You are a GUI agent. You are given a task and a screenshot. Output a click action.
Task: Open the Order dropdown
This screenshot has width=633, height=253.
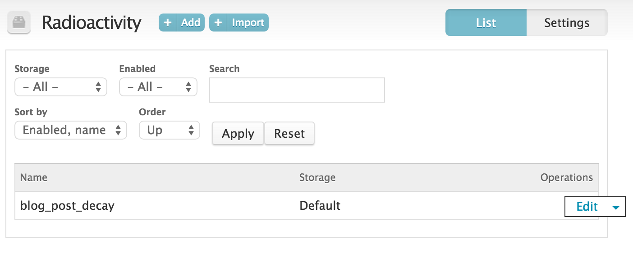170,130
